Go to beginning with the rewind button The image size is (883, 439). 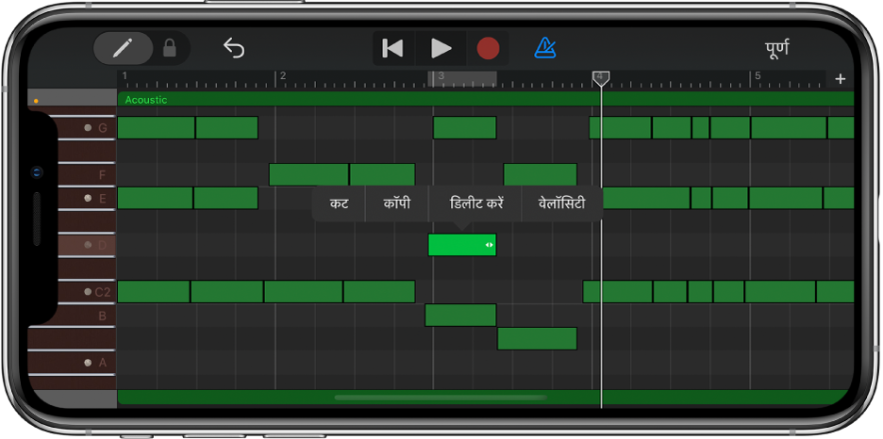click(393, 48)
